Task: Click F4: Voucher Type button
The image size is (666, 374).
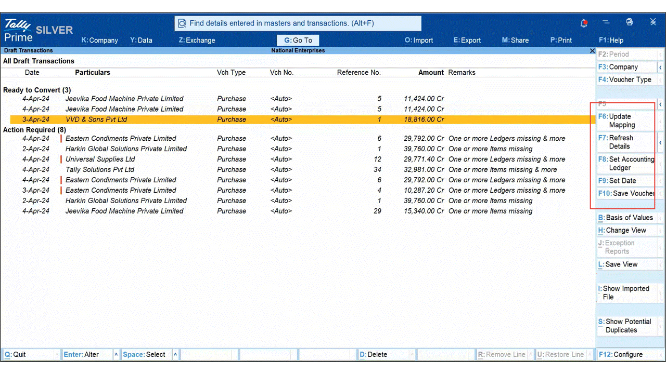Action: pyautogui.click(x=627, y=79)
